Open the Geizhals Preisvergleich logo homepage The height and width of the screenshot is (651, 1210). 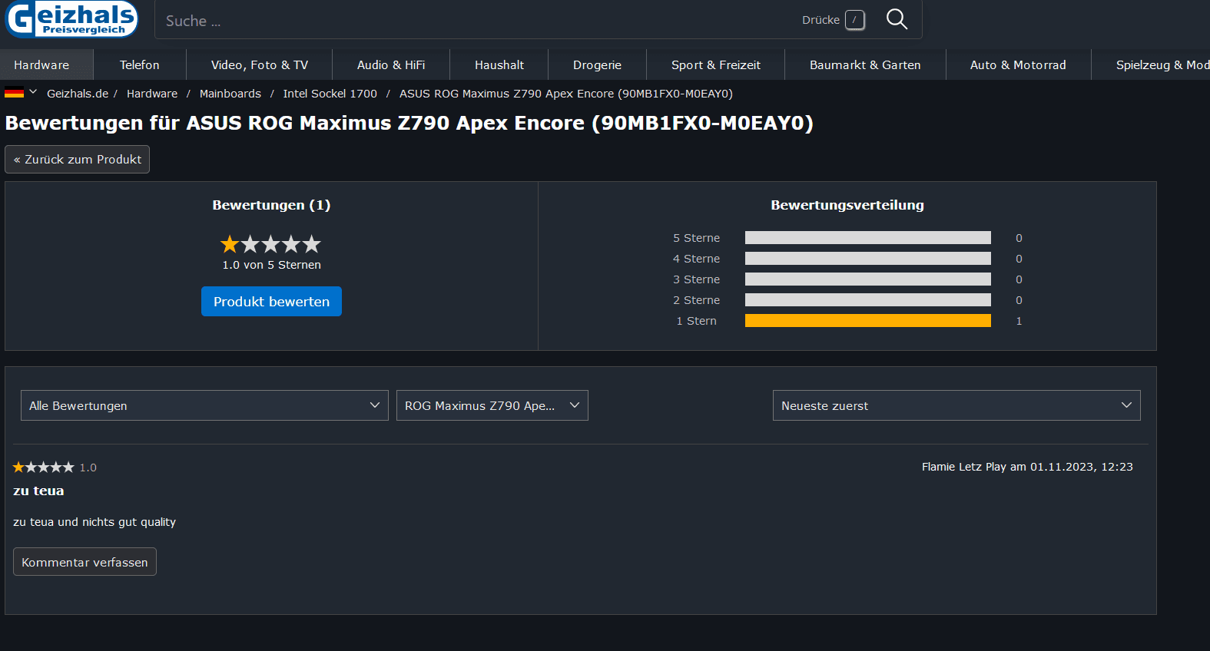click(71, 19)
